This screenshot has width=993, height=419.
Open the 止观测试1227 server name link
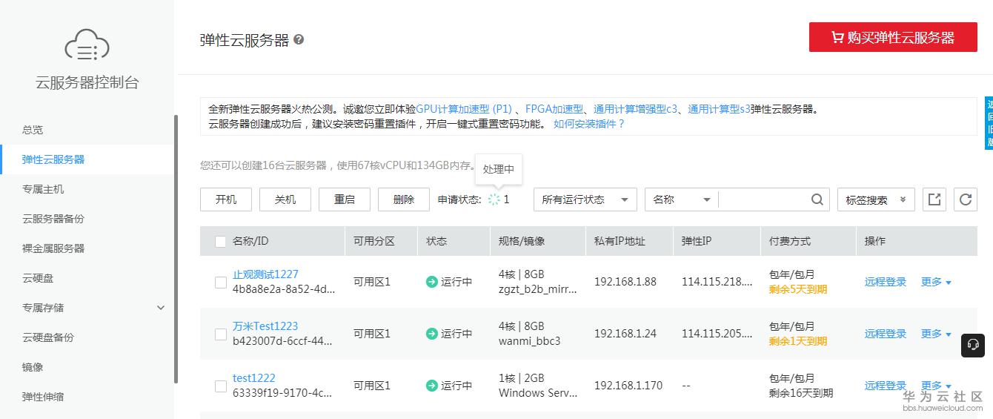click(265, 274)
